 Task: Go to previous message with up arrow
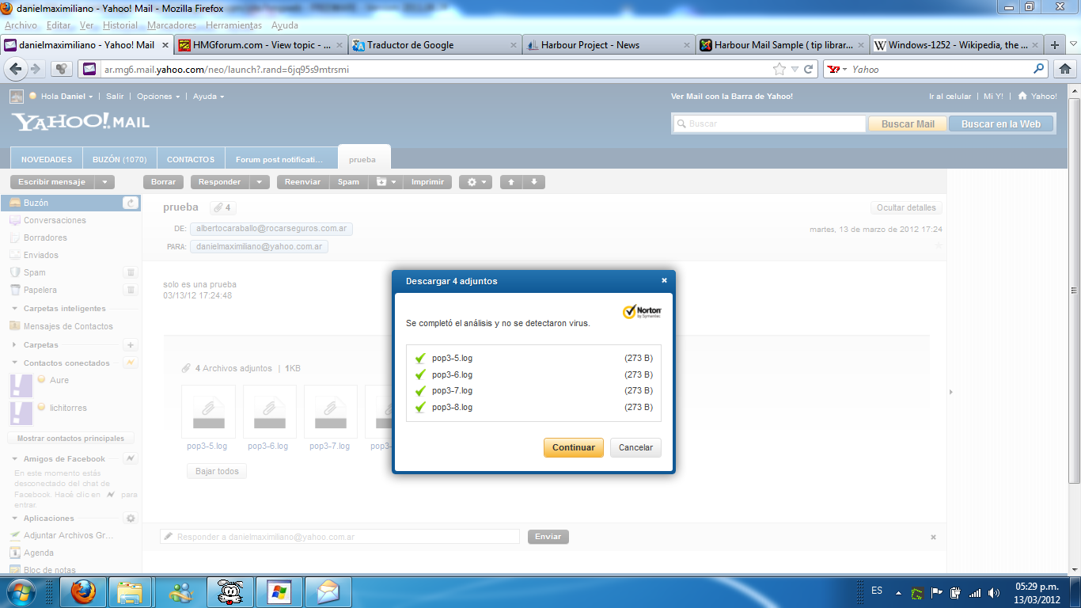click(x=511, y=182)
